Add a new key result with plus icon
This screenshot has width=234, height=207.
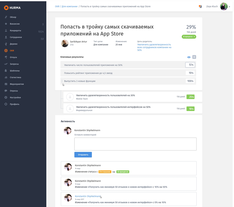(x=194, y=57)
